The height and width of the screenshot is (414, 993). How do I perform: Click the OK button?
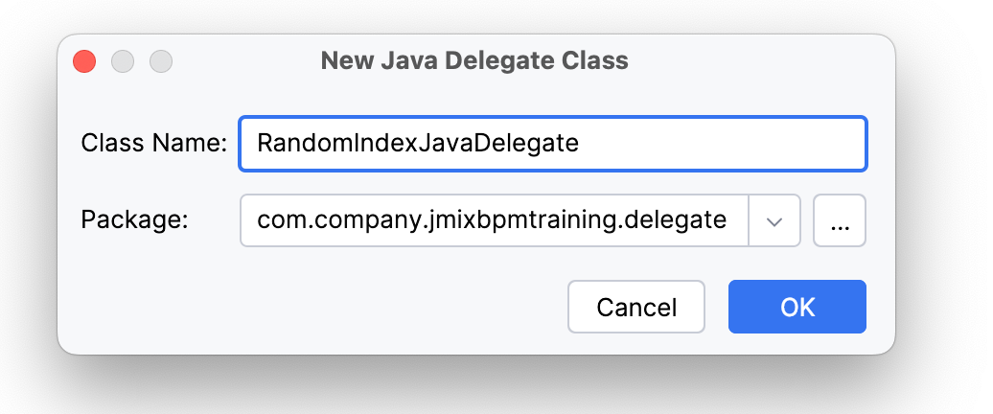pyautogui.click(x=797, y=307)
